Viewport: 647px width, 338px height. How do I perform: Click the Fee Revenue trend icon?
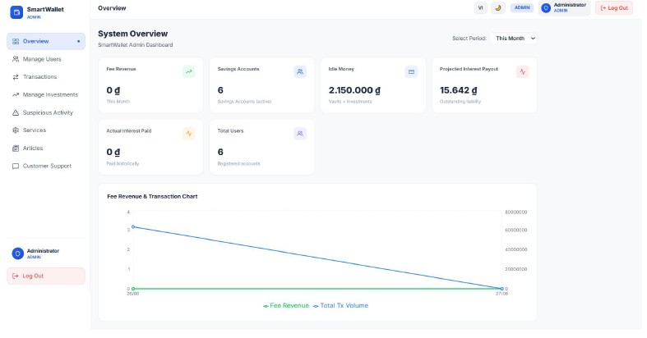pyautogui.click(x=188, y=71)
